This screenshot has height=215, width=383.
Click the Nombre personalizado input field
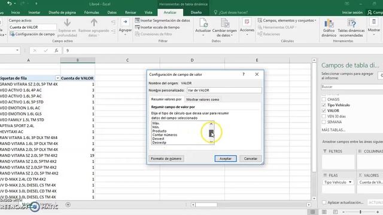pos(224,90)
